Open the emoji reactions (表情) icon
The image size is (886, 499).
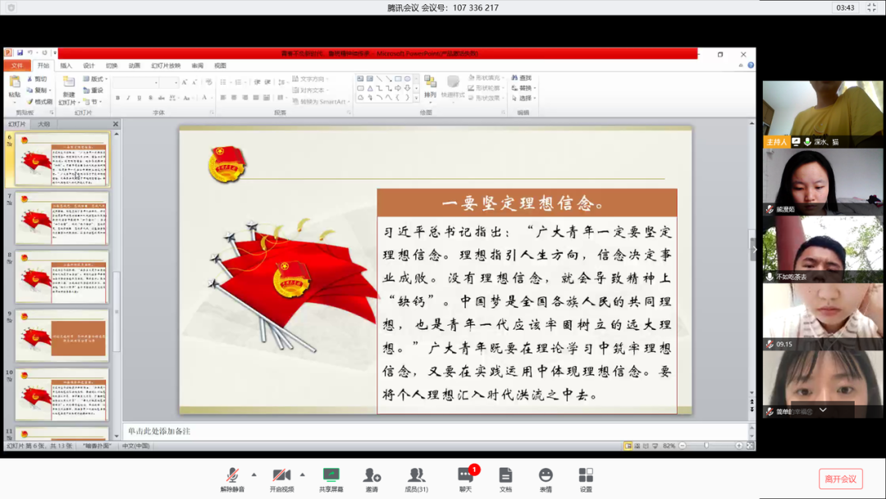[546, 477]
